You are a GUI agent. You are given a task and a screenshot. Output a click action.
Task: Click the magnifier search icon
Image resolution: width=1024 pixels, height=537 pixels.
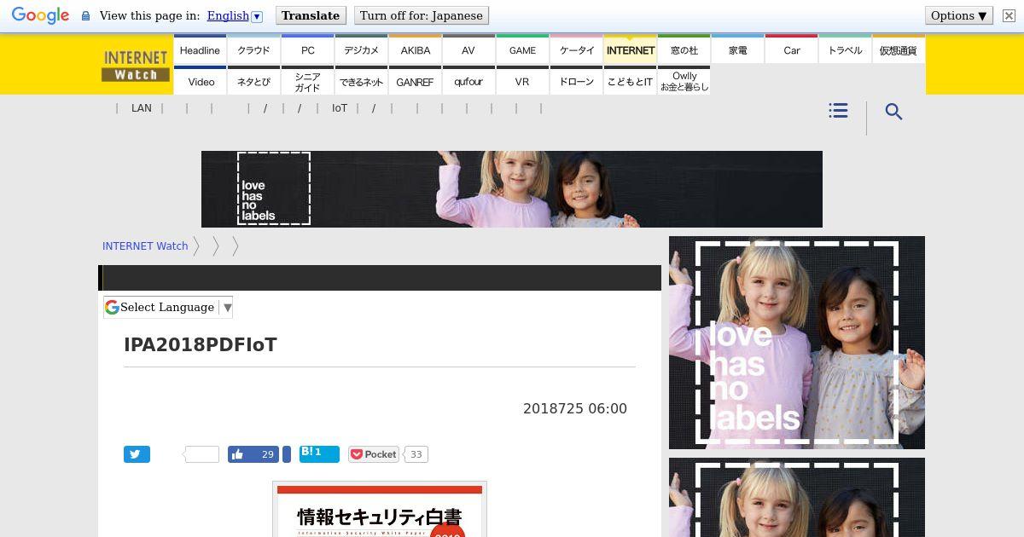(x=893, y=112)
